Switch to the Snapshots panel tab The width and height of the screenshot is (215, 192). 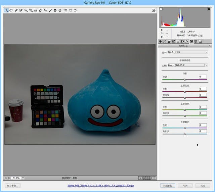pyautogui.click(x=200, y=41)
